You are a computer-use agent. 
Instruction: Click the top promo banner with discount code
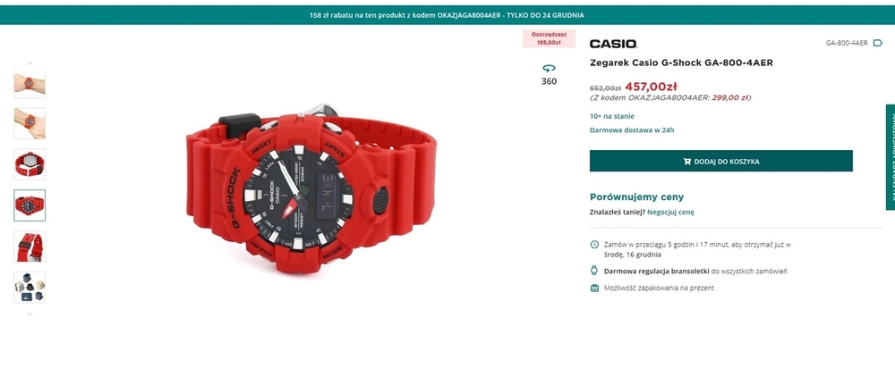[x=447, y=15]
